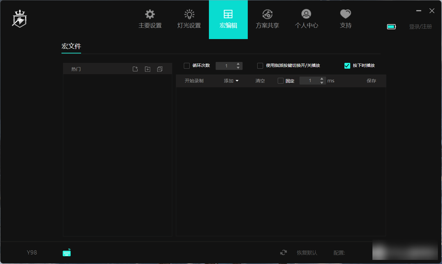Click the fixed delay ms input field
Image resolution: width=442 pixels, height=264 pixels.
(x=309, y=81)
